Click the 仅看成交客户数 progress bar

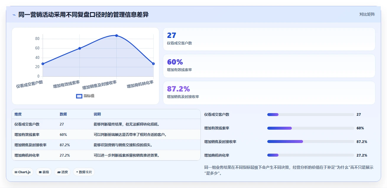[310, 115]
